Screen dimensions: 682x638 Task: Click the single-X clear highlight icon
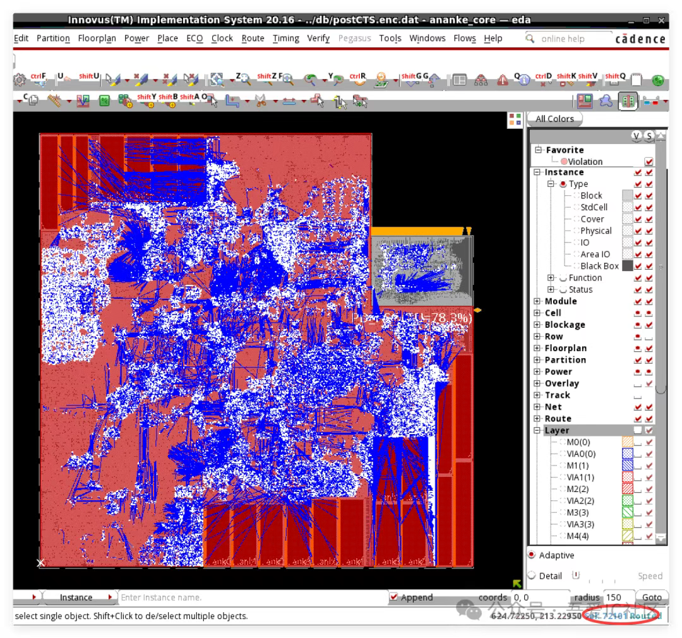pyautogui.click(x=140, y=80)
